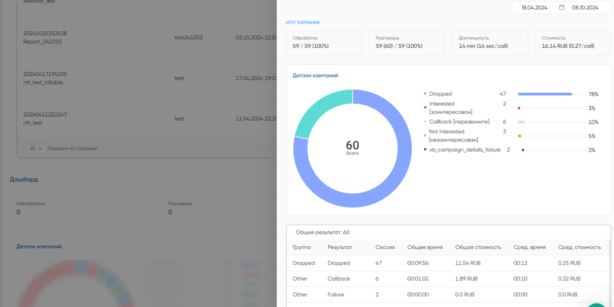Click the calendar icon in date range
Viewport: 614px width, 307px height.
coord(562,7)
